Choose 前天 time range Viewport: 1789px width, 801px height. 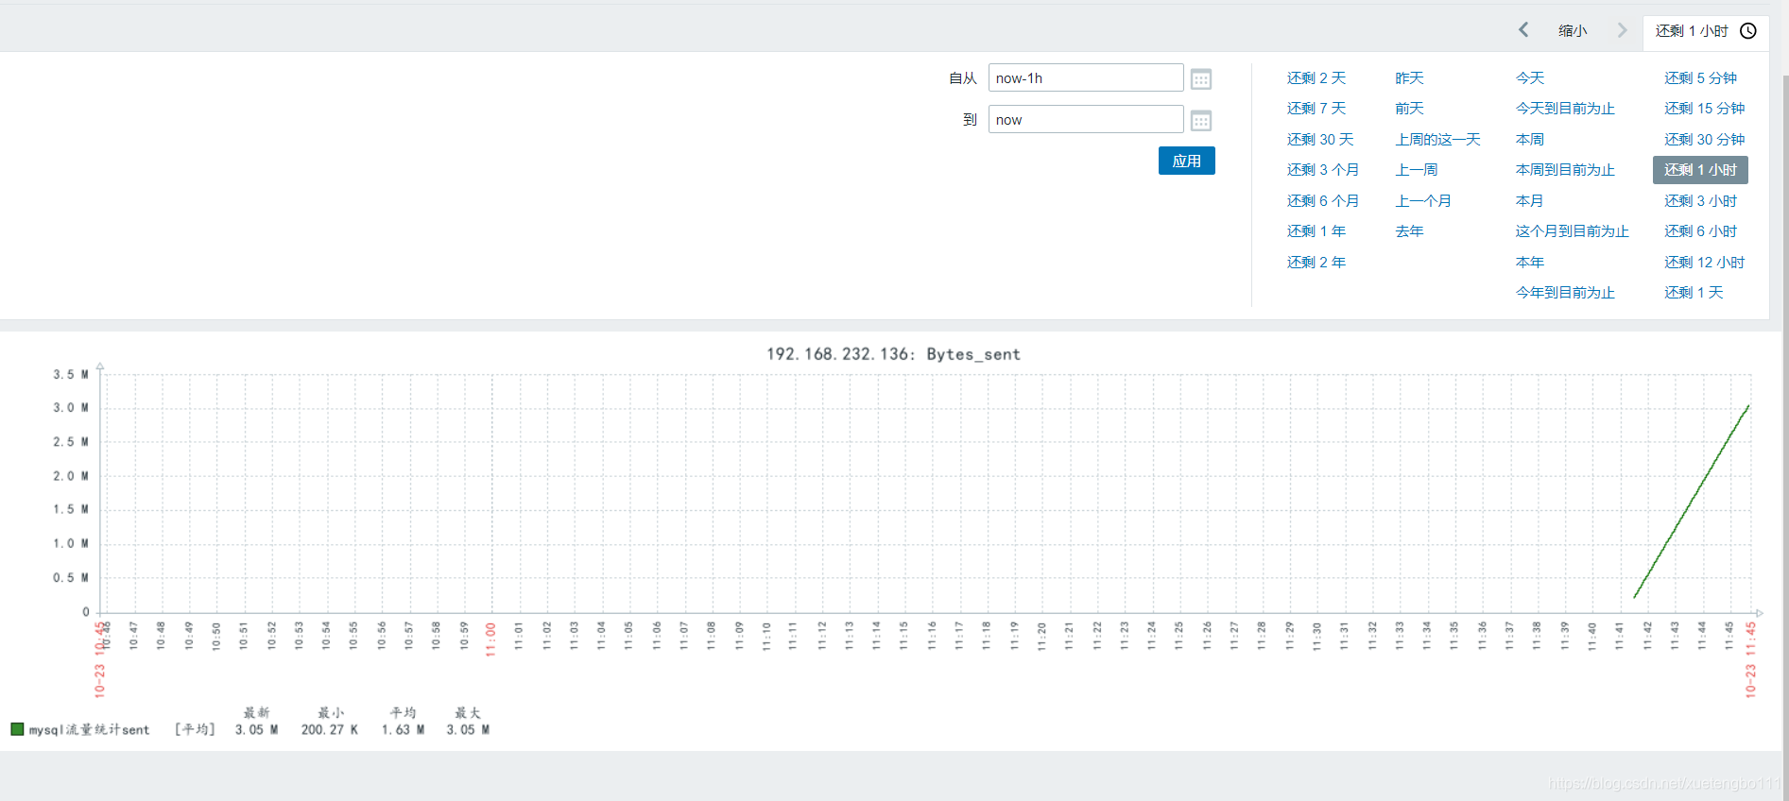(1409, 109)
